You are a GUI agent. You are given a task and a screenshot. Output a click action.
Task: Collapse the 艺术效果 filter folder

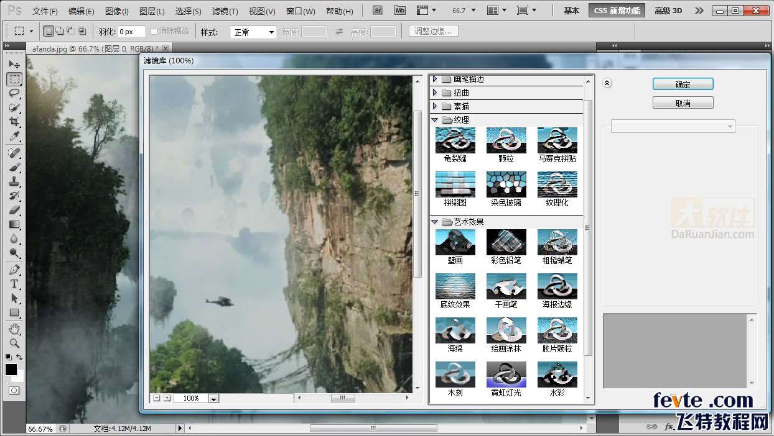tap(435, 222)
